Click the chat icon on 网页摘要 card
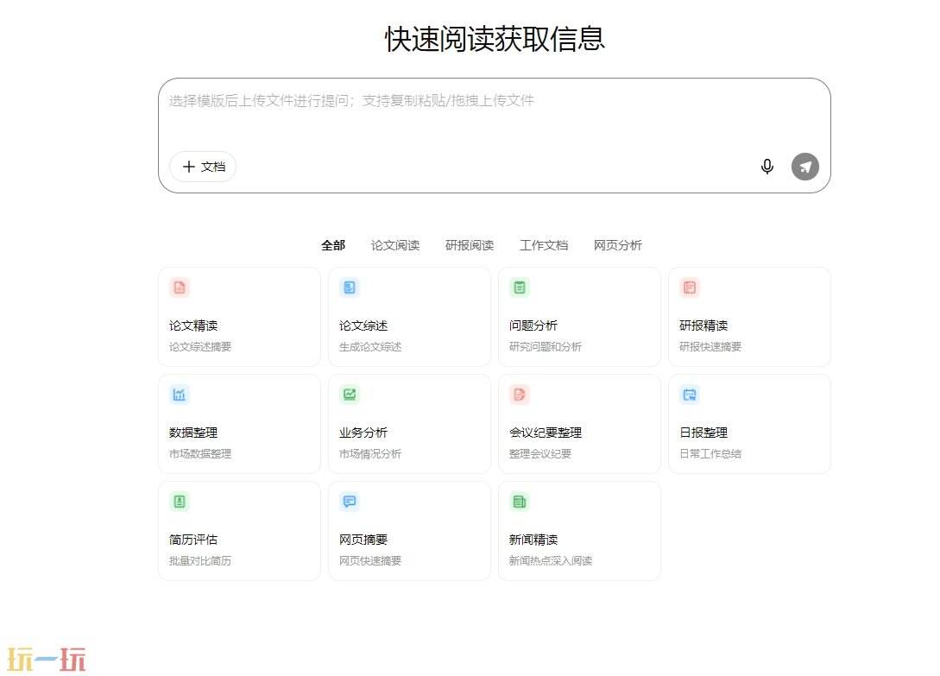 [350, 502]
